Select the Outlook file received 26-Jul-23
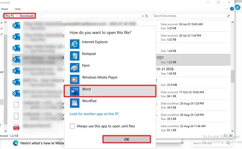This screenshot has width=242, height=149. 16,26
